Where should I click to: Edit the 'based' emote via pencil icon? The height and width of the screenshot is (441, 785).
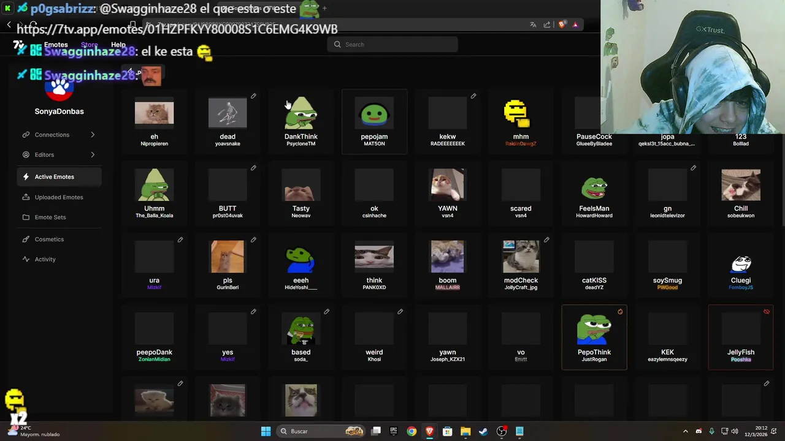click(x=327, y=312)
